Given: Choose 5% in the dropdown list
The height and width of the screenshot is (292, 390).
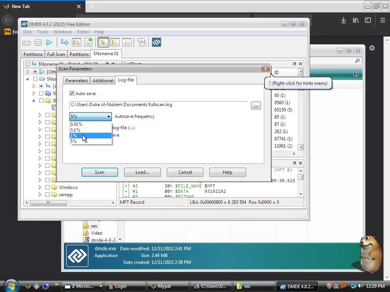Looking at the screenshot, I should [x=91, y=141].
